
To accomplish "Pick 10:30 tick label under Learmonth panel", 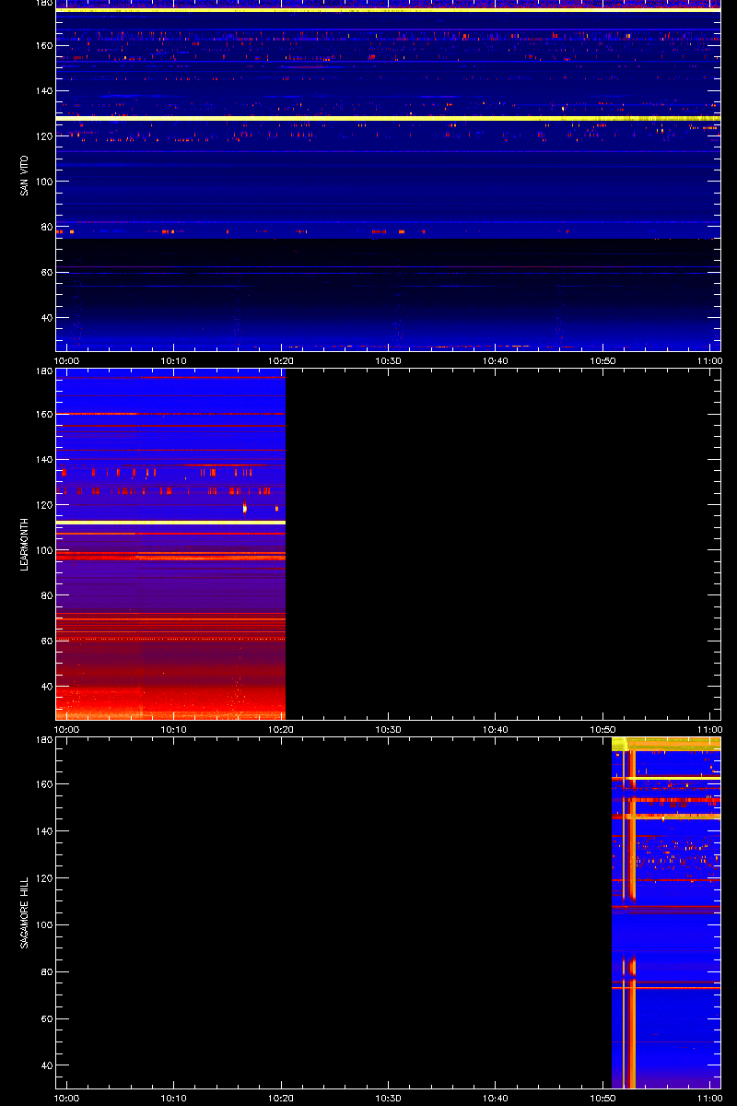I will tap(388, 730).
